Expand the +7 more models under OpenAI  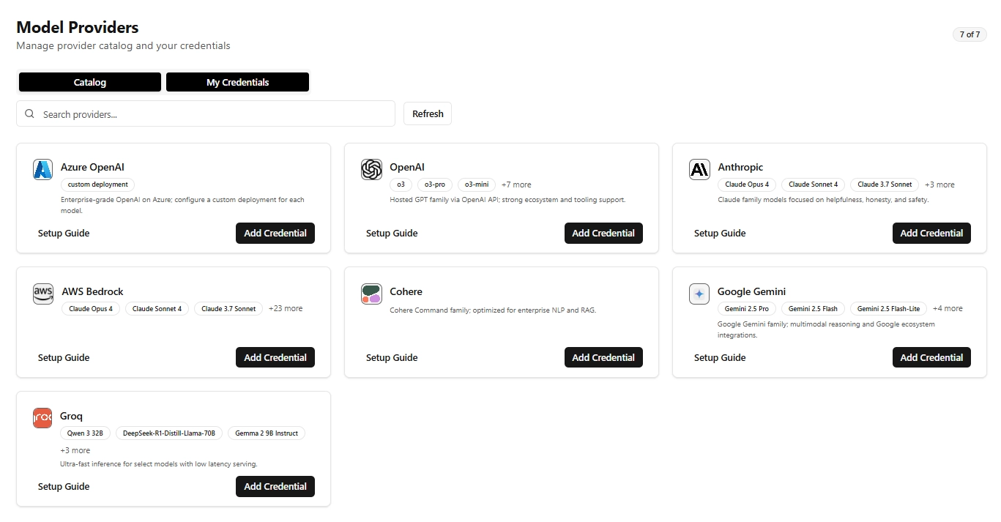click(x=516, y=184)
